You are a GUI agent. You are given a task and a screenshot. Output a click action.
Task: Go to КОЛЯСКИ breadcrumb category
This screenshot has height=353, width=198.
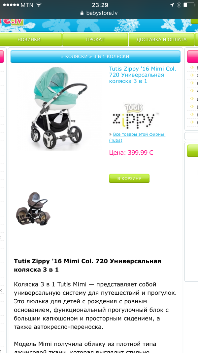tap(76, 57)
